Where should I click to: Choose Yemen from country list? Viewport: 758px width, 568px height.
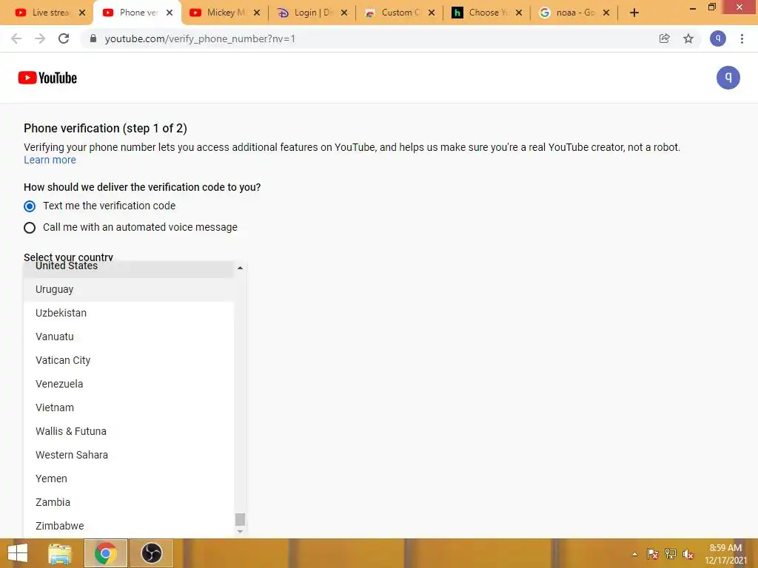point(129,479)
